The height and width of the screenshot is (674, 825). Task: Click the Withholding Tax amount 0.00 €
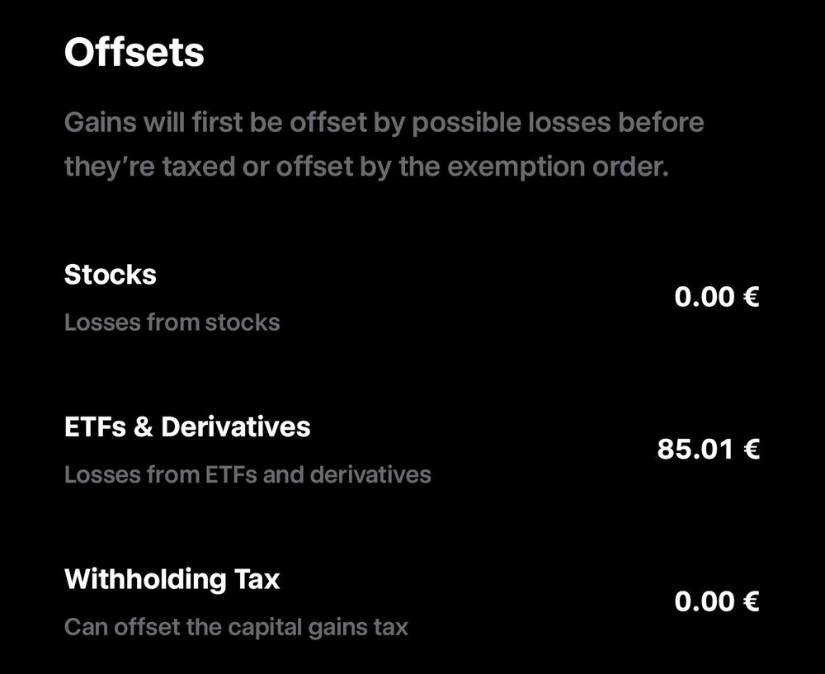[716, 602]
